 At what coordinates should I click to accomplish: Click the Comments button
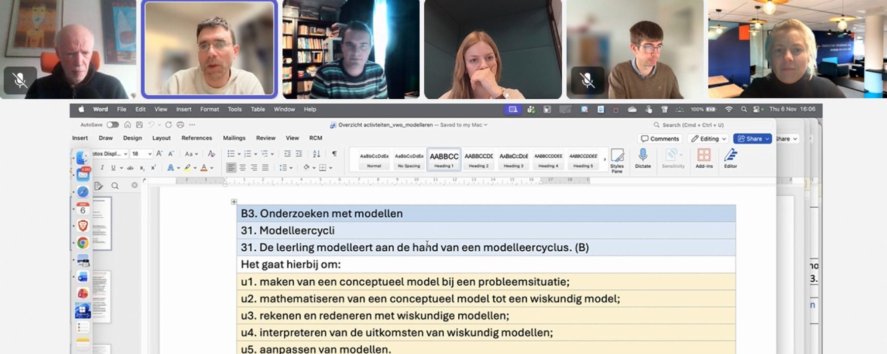(x=660, y=139)
